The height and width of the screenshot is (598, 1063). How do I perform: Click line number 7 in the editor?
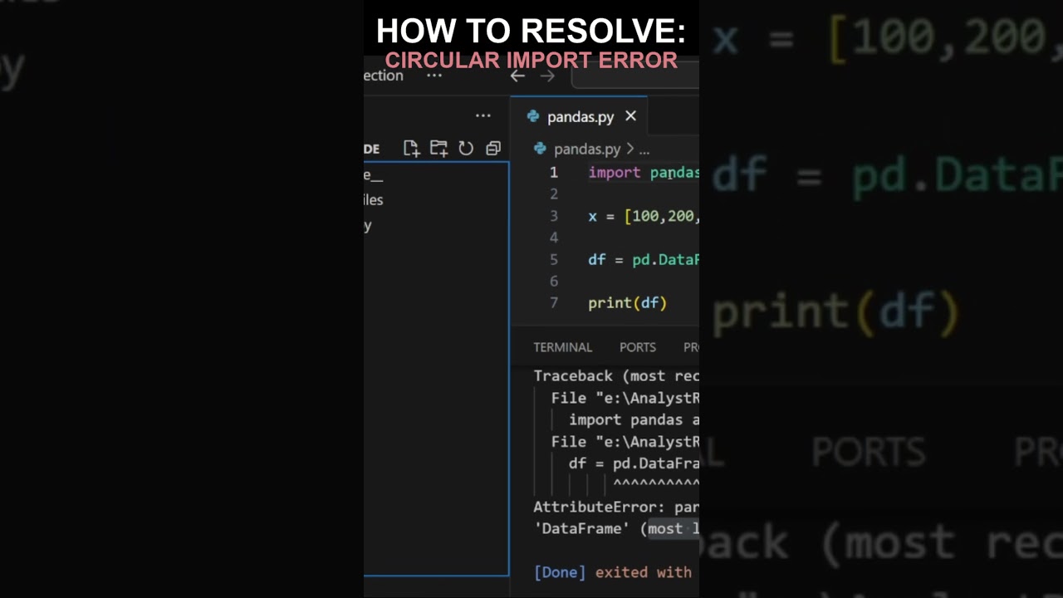[x=554, y=303]
